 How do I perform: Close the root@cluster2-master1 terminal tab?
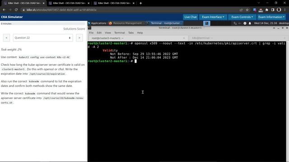click(184, 38)
